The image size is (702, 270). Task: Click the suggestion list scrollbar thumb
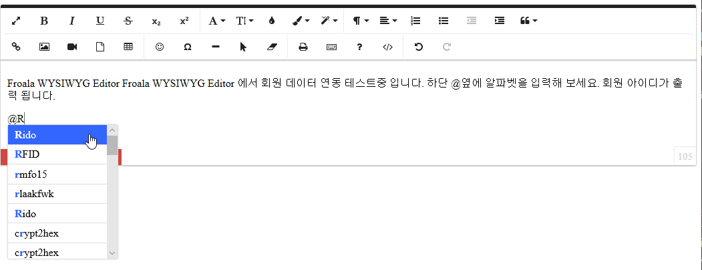click(112, 145)
